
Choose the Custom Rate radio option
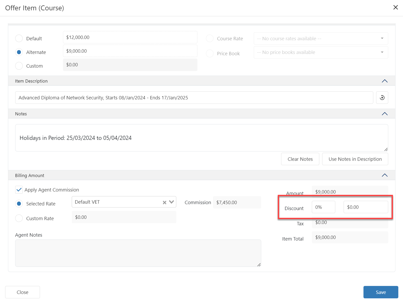[x=19, y=218]
